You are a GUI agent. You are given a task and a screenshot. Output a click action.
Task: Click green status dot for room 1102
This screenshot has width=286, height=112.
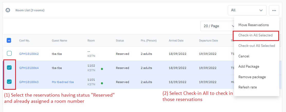click(102, 69)
